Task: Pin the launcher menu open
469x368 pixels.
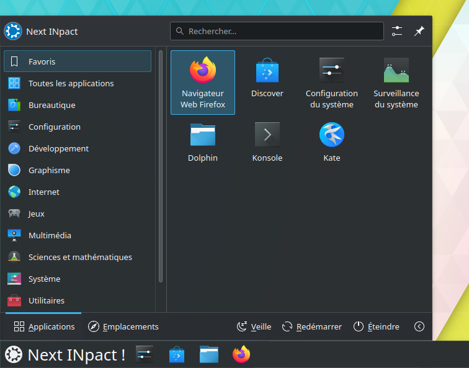Action: tap(419, 31)
